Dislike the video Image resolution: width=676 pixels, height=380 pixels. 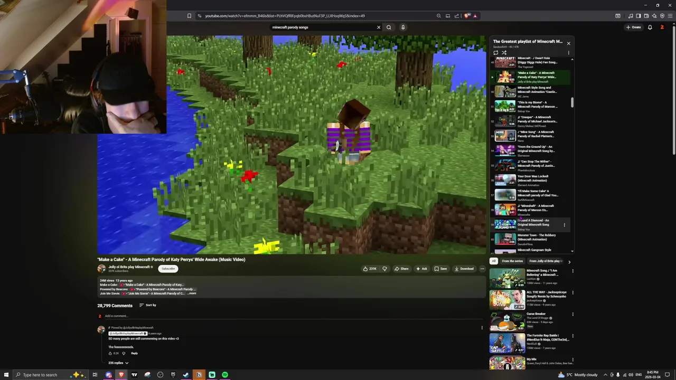[384, 269]
